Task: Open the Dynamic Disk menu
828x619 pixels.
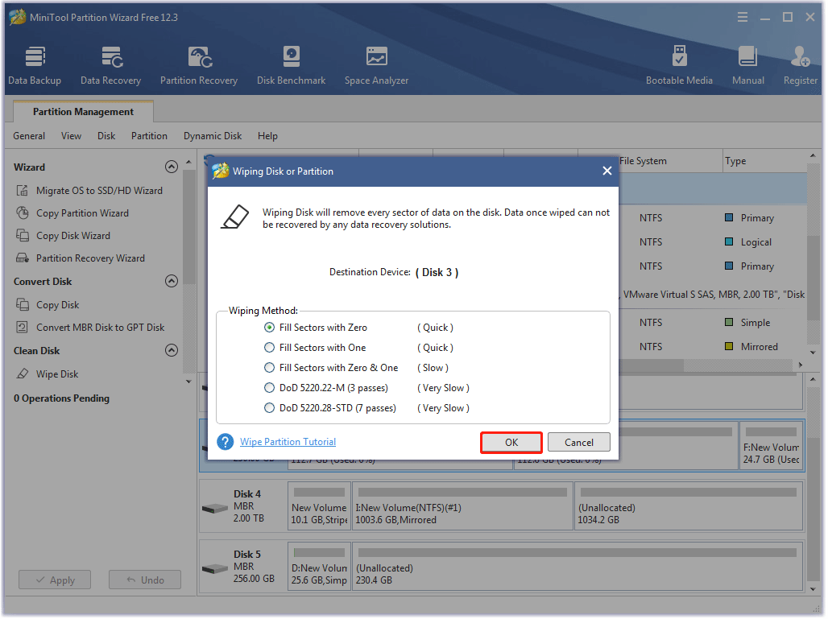Action: tap(212, 136)
